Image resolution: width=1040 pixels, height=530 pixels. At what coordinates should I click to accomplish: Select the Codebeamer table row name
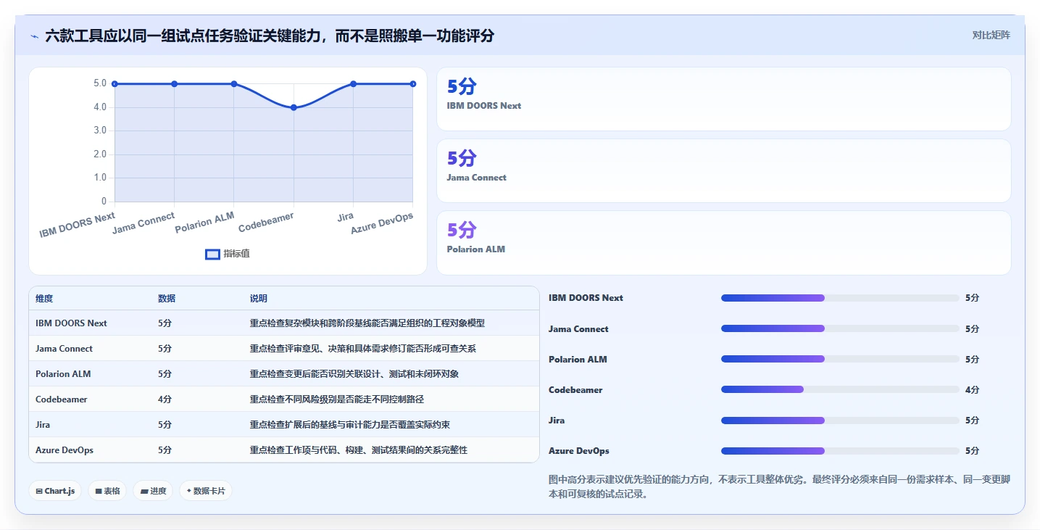[62, 399]
